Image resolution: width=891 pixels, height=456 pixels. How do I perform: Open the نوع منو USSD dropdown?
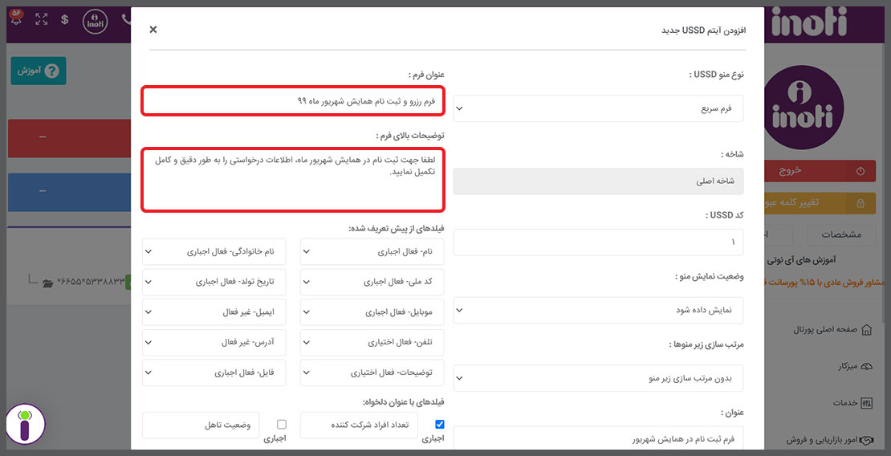pos(598,108)
